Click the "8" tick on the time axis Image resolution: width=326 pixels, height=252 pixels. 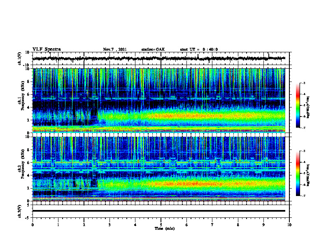pyautogui.click(x=238, y=225)
